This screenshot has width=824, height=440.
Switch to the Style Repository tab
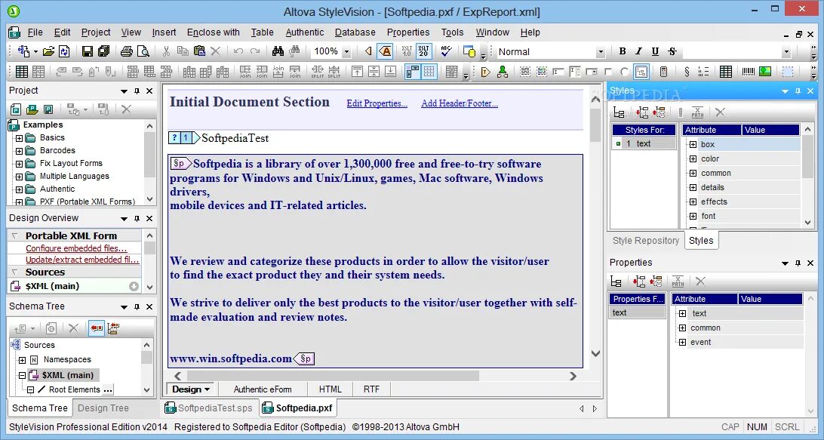coord(646,240)
